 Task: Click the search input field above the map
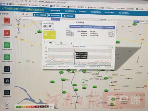36,18
